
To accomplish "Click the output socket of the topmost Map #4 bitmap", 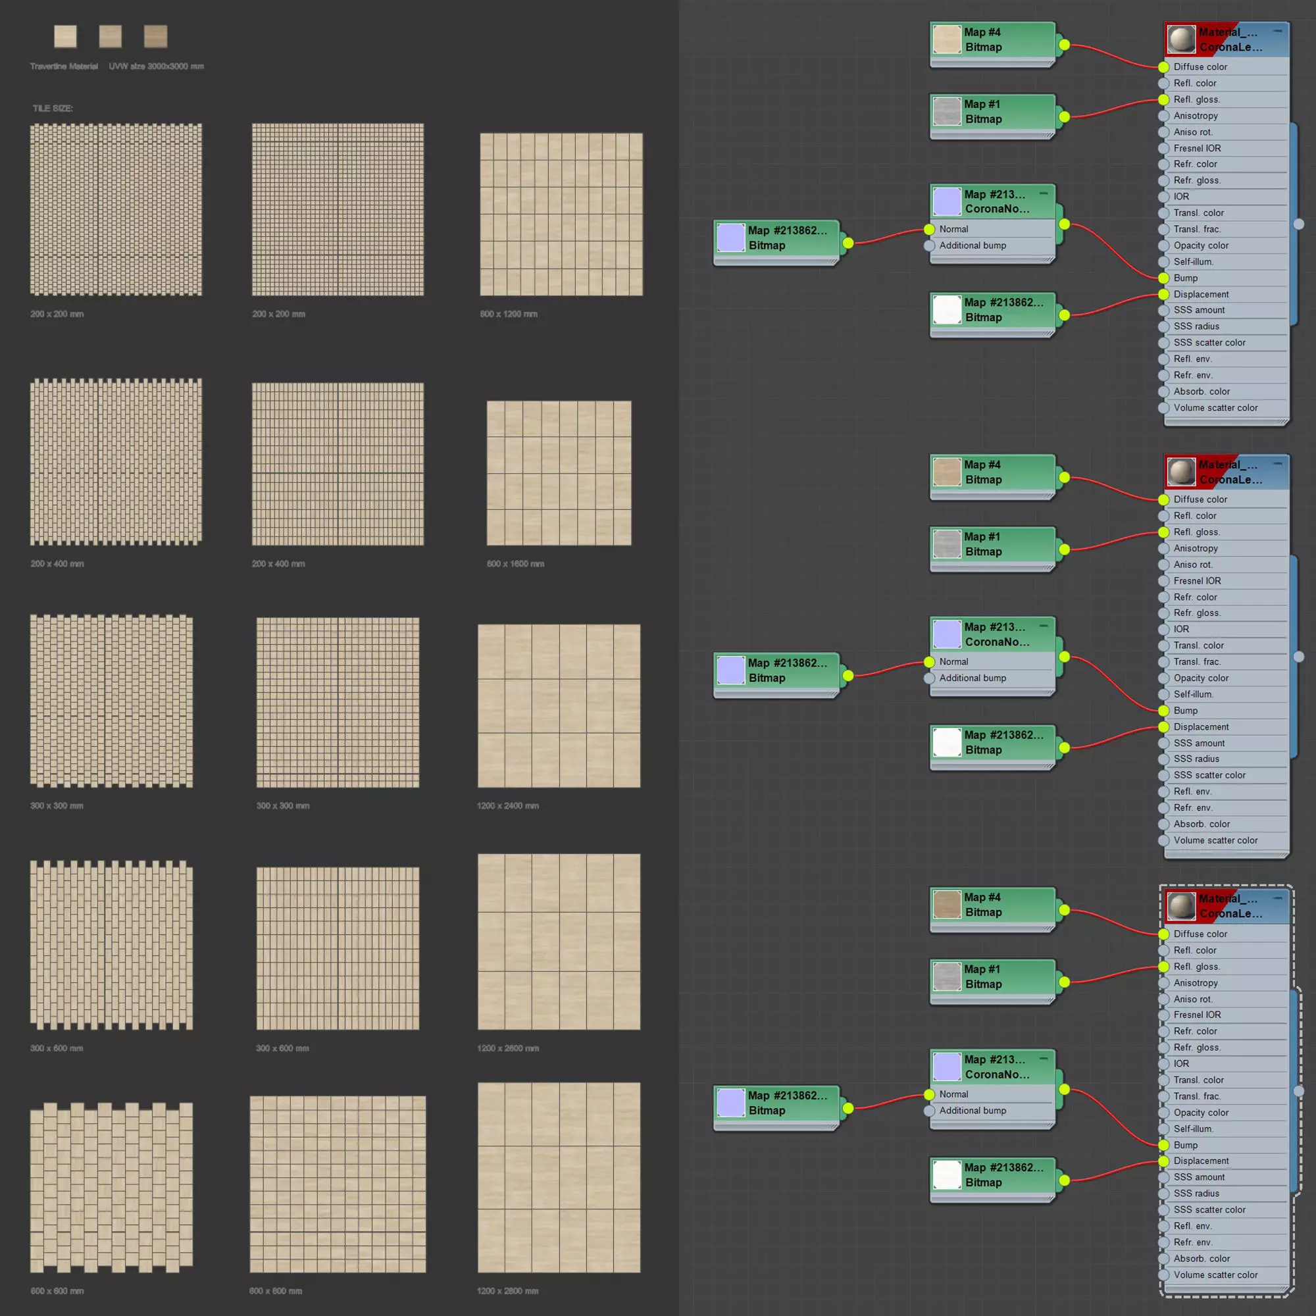I will tap(1064, 45).
